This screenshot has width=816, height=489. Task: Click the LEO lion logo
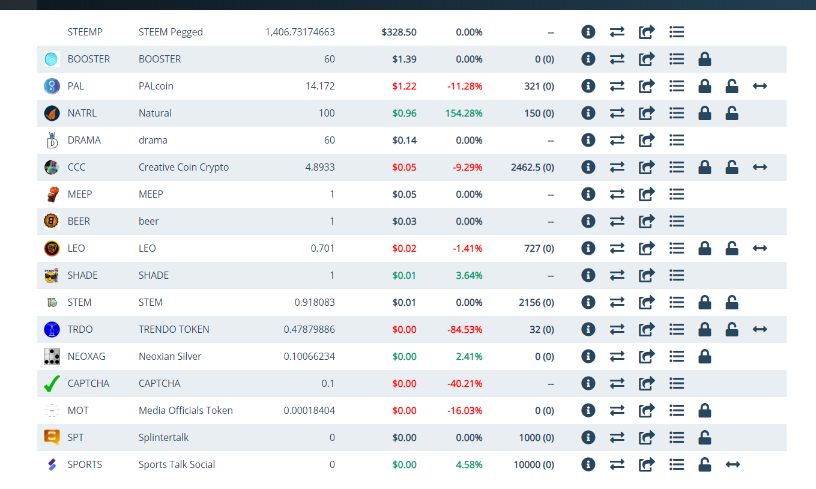point(52,248)
